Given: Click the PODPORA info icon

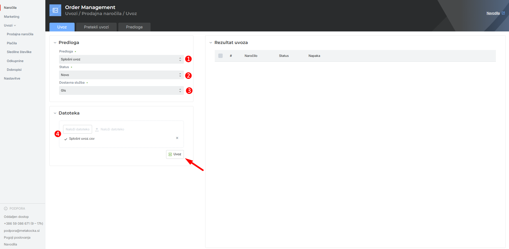Looking at the screenshot, I should [x=6, y=209].
